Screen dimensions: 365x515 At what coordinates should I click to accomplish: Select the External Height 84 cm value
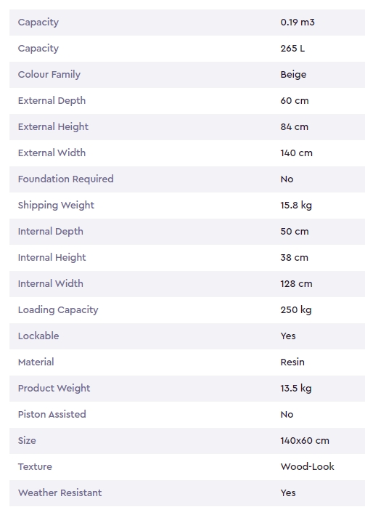tap(295, 127)
